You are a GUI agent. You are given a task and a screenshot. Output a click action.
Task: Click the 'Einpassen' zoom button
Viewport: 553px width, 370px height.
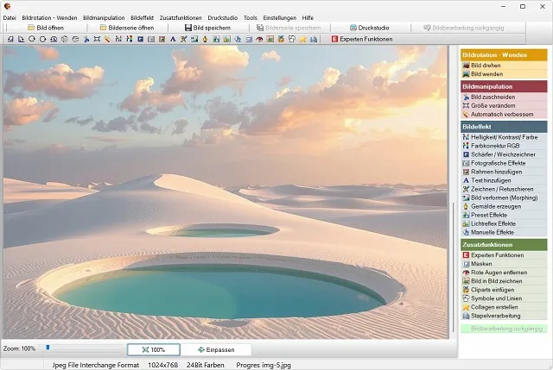pos(216,349)
